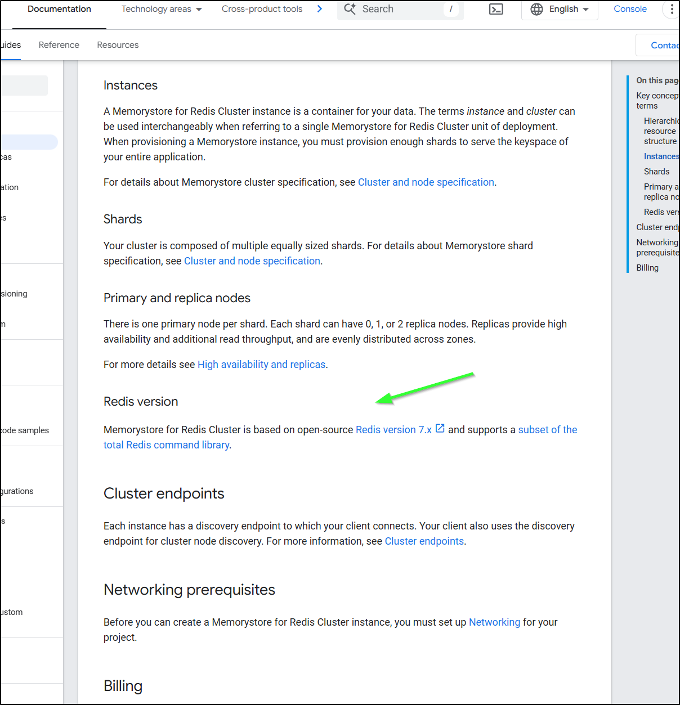Jump to Primary and replica nodes in outline
Viewport: 680px width, 705px height.
click(661, 192)
